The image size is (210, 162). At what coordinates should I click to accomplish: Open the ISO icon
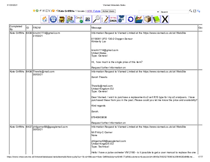pos(88,19)
